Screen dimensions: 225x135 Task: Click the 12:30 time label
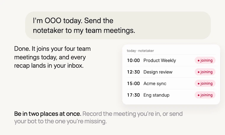click(x=134, y=72)
